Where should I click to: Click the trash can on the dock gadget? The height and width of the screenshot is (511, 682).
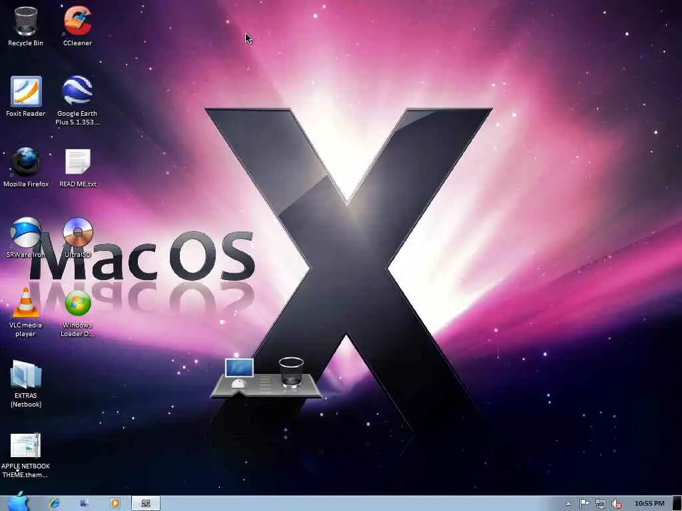coord(291,372)
